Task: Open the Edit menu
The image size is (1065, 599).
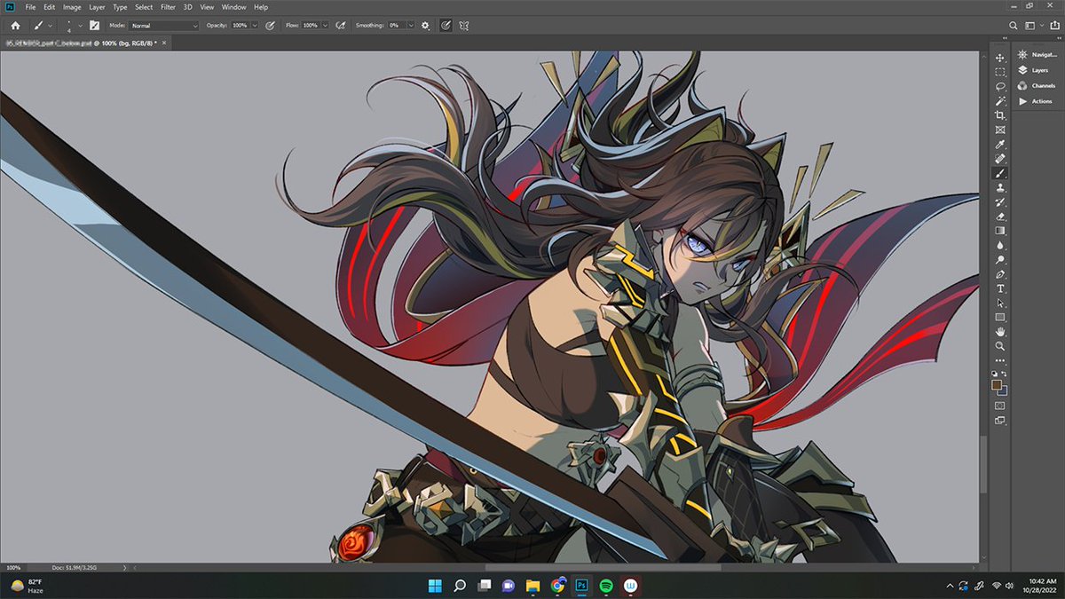Action: pyautogui.click(x=50, y=7)
